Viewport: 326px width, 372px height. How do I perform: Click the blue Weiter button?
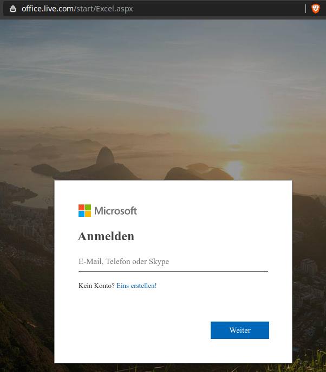240,330
